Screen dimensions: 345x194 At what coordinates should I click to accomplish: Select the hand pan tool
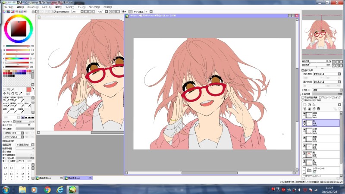coord(17,94)
